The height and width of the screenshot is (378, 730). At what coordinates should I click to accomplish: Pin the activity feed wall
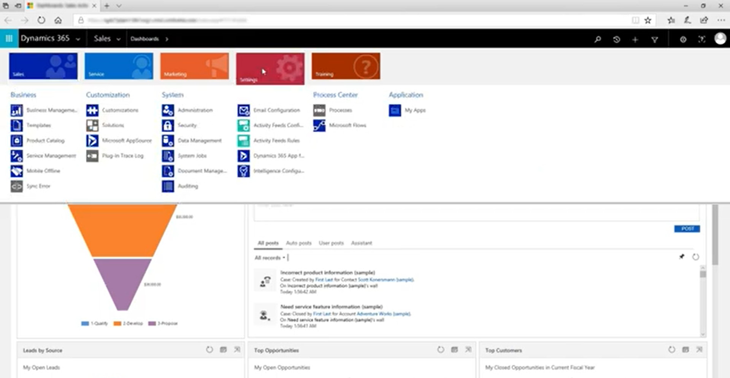point(682,257)
